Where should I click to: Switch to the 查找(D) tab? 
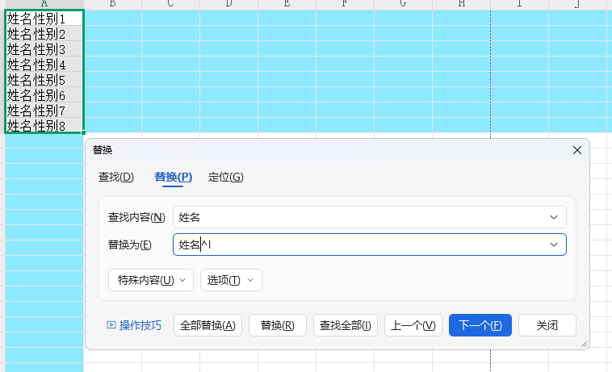coord(116,177)
